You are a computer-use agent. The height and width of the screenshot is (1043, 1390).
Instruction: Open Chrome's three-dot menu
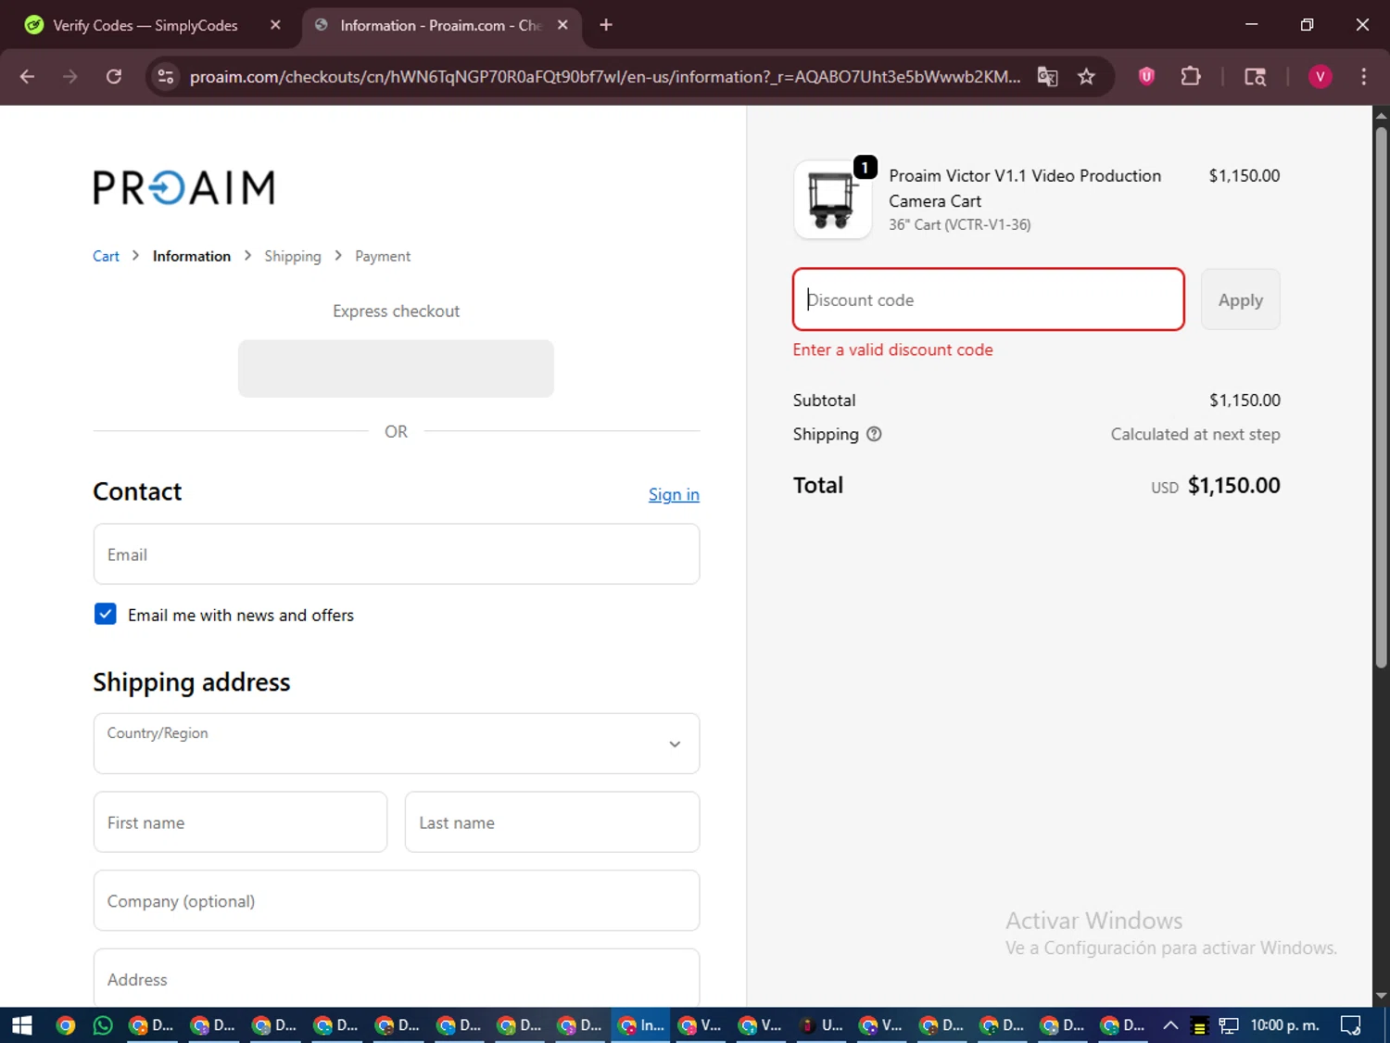1363,77
